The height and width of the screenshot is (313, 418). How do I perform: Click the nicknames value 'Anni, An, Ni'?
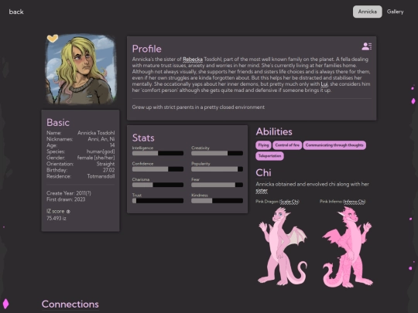(101, 139)
